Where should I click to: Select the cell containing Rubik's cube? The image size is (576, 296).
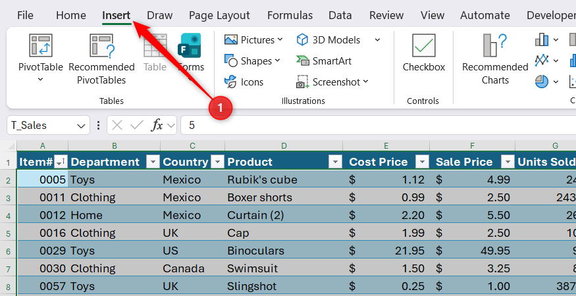[284, 180]
